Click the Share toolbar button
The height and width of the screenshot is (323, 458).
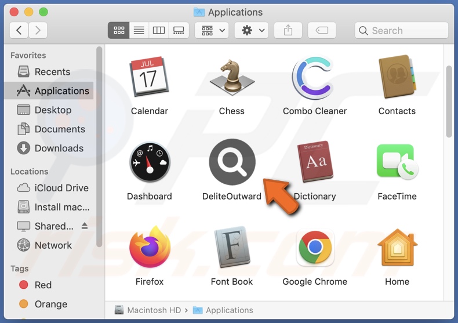pyautogui.click(x=288, y=30)
